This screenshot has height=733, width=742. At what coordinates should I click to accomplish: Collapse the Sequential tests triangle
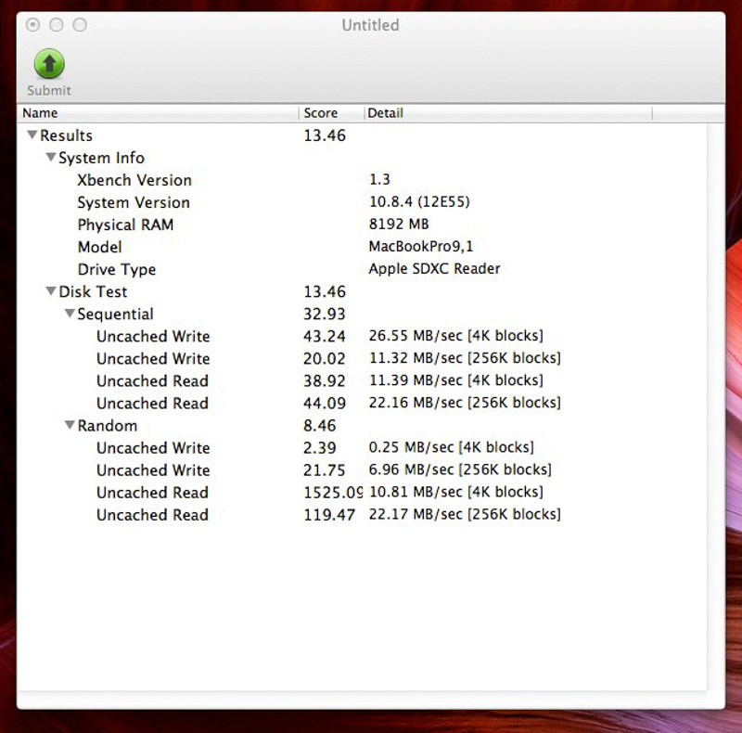[x=70, y=314]
